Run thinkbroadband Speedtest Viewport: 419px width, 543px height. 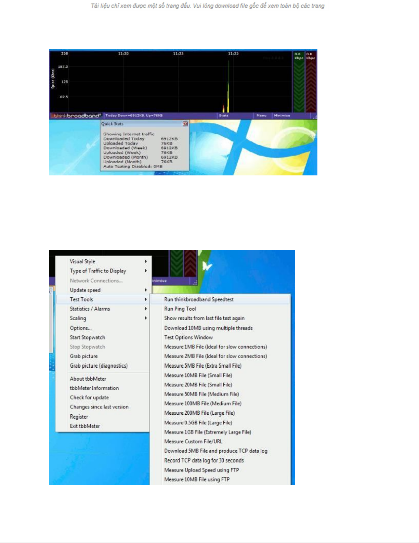[x=221, y=299]
